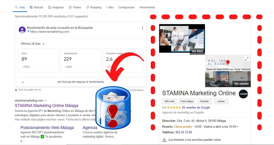Open the https://staminamarketing.com/ link
274x145 pixels.
[50, 32]
